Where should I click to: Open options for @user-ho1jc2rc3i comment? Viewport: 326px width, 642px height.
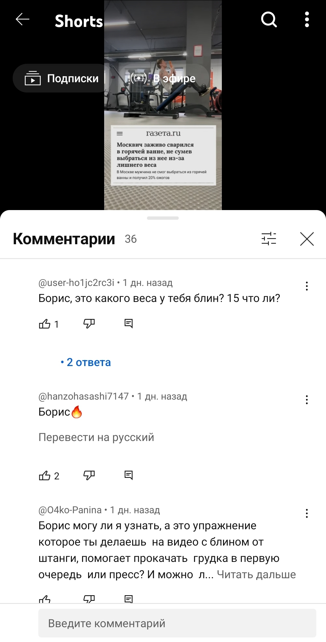coord(307,286)
